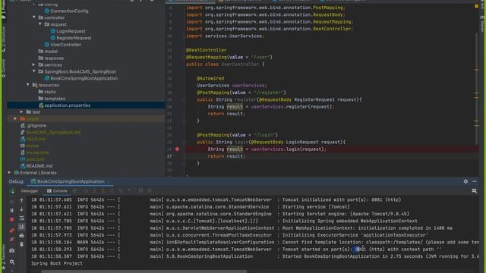Open mvnw.cmd file
This screenshot has width=486, height=273.
point(37,152)
